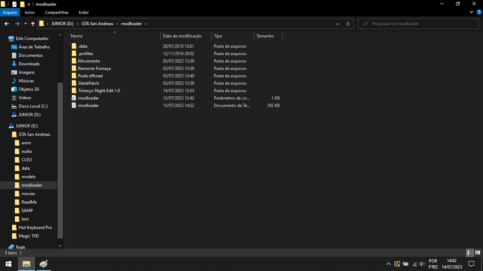Click the Pesquisar em modloader search box
The height and width of the screenshot is (271, 483).
418,24
